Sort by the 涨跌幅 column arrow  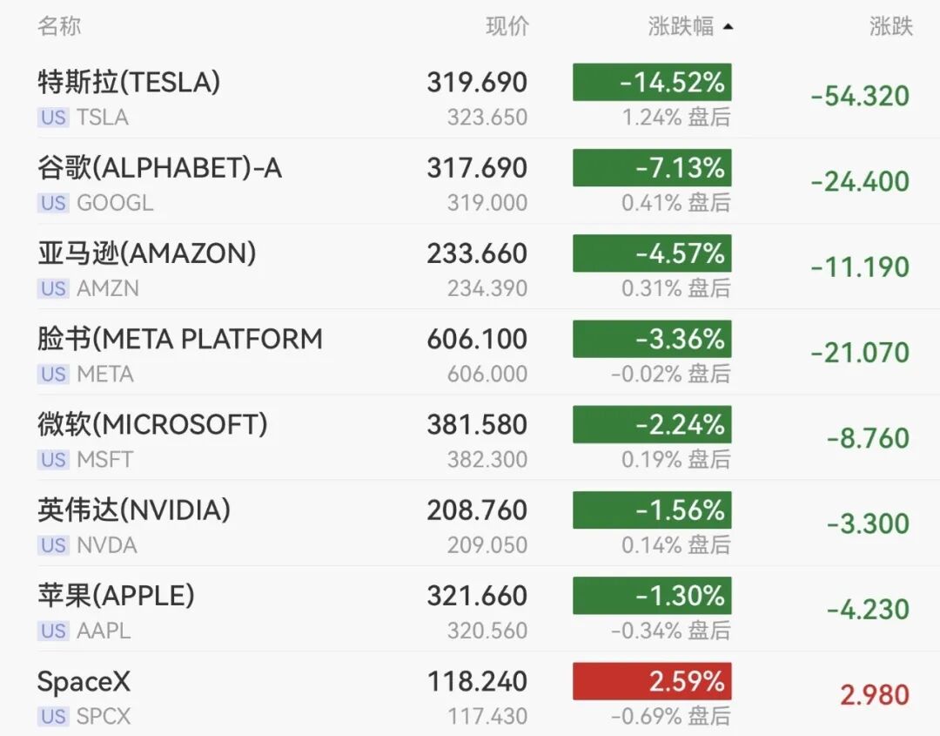coord(728,26)
